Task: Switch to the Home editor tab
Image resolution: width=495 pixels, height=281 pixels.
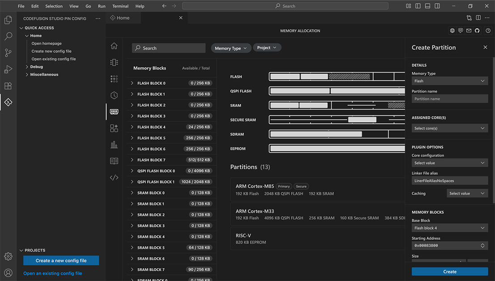Action: pos(124,17)
